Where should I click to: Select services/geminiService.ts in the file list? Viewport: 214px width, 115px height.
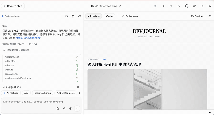(x=18, y=78)
